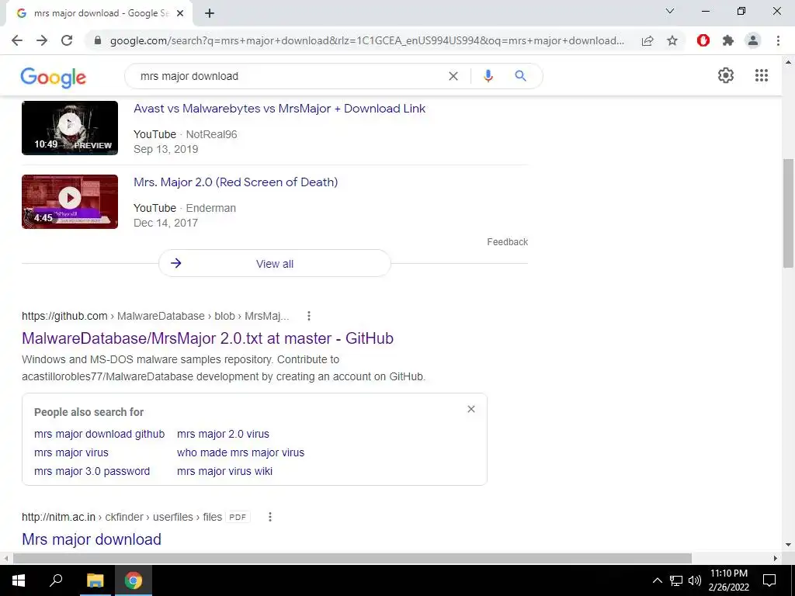Search 'mrs major 3.0 password'
This screenshot has height=596, width=795.
coord(92,471)
